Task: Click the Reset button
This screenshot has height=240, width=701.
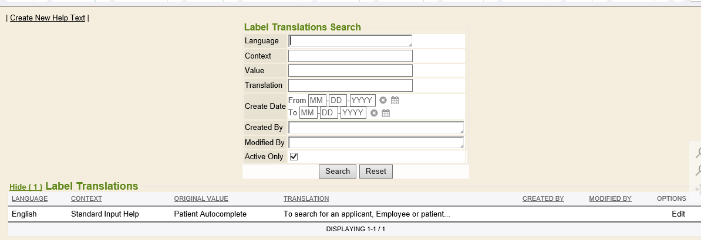Action: [376, 172]
